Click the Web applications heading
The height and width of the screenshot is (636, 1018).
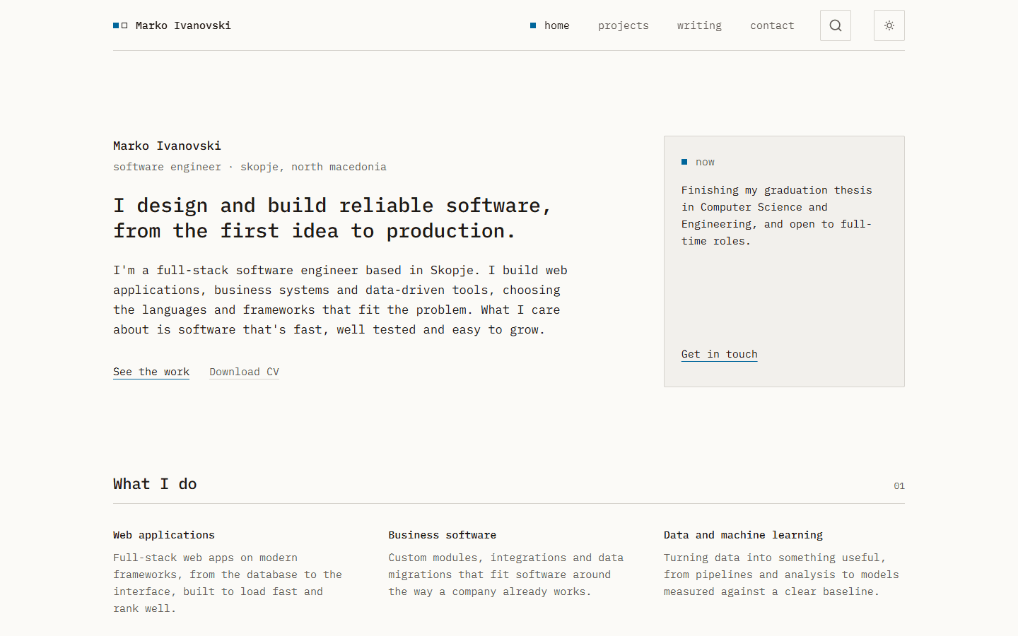coord(164,535)
